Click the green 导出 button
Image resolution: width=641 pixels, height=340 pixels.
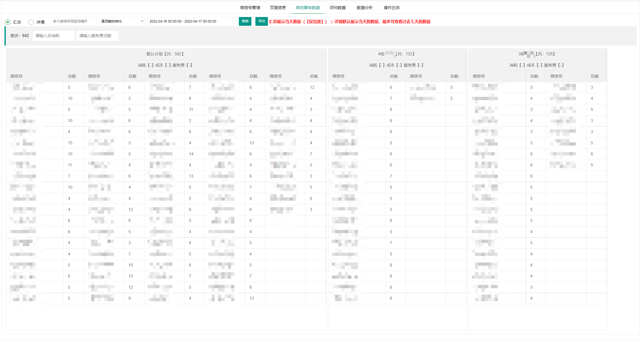coord(261,21)
